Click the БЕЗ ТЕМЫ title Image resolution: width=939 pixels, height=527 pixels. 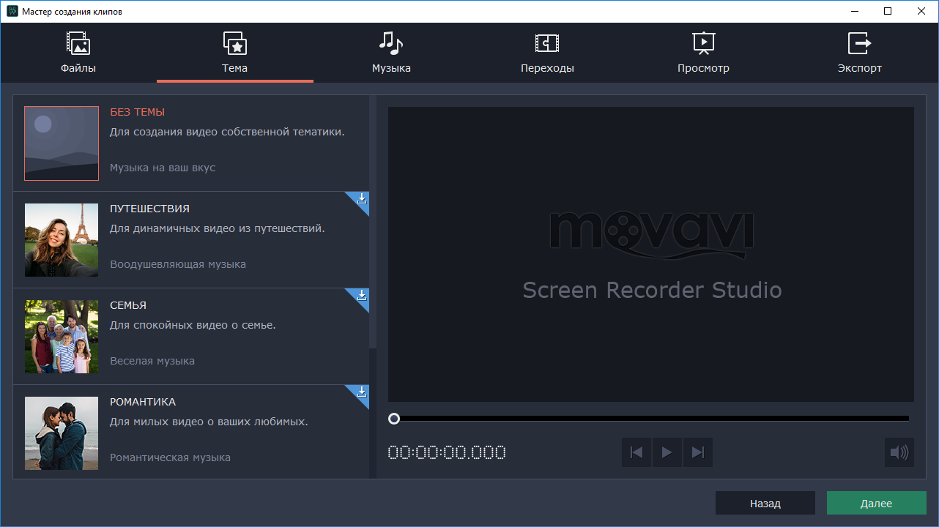(137, 112)
